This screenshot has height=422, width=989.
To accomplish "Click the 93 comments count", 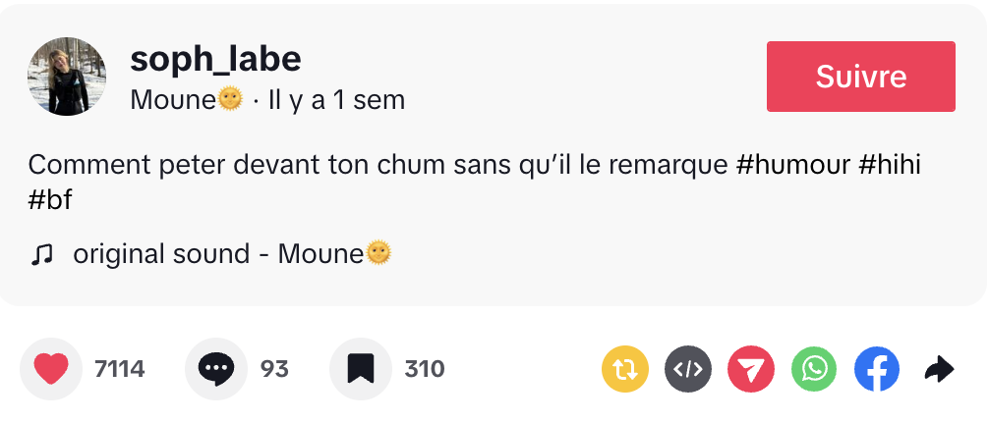I will click(x=274, y=369).
